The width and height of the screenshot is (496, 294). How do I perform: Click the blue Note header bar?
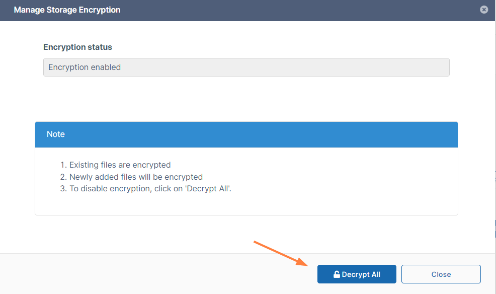pos(246,134)
